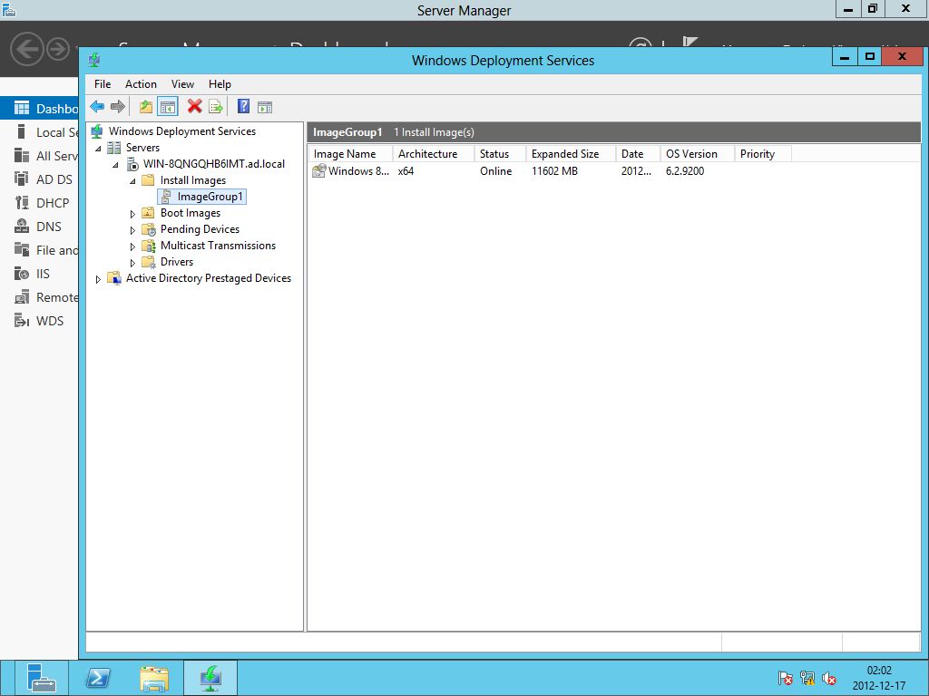Open the View menu
Screen dimensions: 929x696
(x=182, y=84)
